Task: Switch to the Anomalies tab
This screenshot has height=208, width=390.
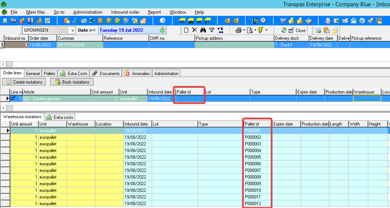Action: tap(137, 73)
